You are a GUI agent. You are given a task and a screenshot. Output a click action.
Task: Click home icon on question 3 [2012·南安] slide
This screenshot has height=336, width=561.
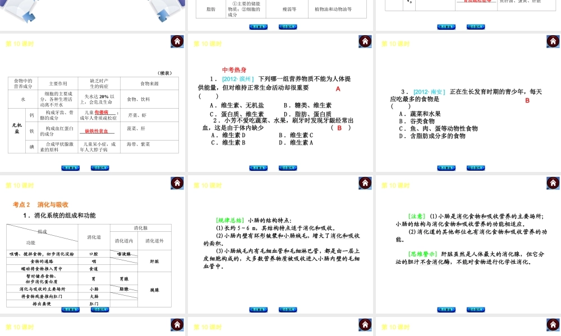point(553,41)
